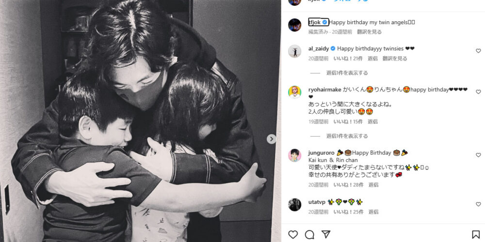The height and width of the screenshot is (242, 485).
Task: Save post with the bookmark icon
Action: click(x=476, y=235)
